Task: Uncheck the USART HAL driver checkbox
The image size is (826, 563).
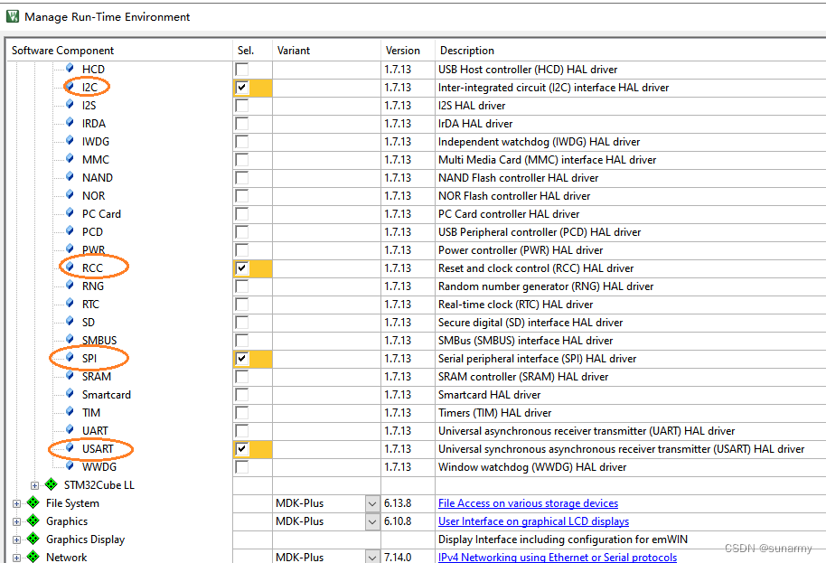Action: pyautogui.click(x=242, y=449)
